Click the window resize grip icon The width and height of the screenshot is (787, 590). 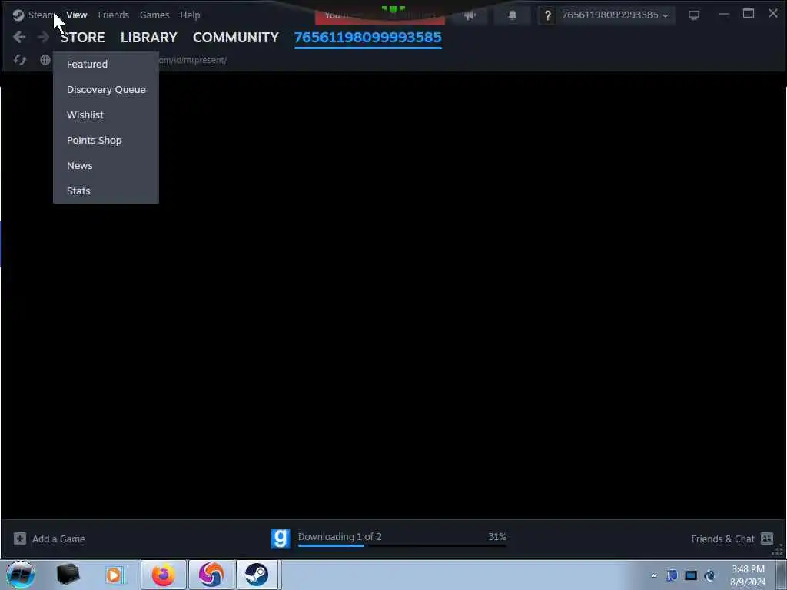tap(778, 550)
